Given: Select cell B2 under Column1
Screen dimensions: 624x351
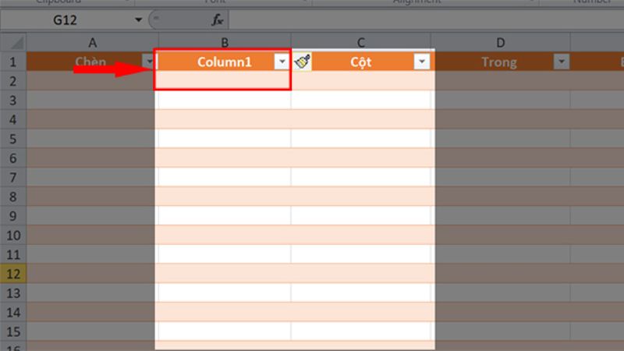Looking at the screenshot, I should [x=225, y=81].
